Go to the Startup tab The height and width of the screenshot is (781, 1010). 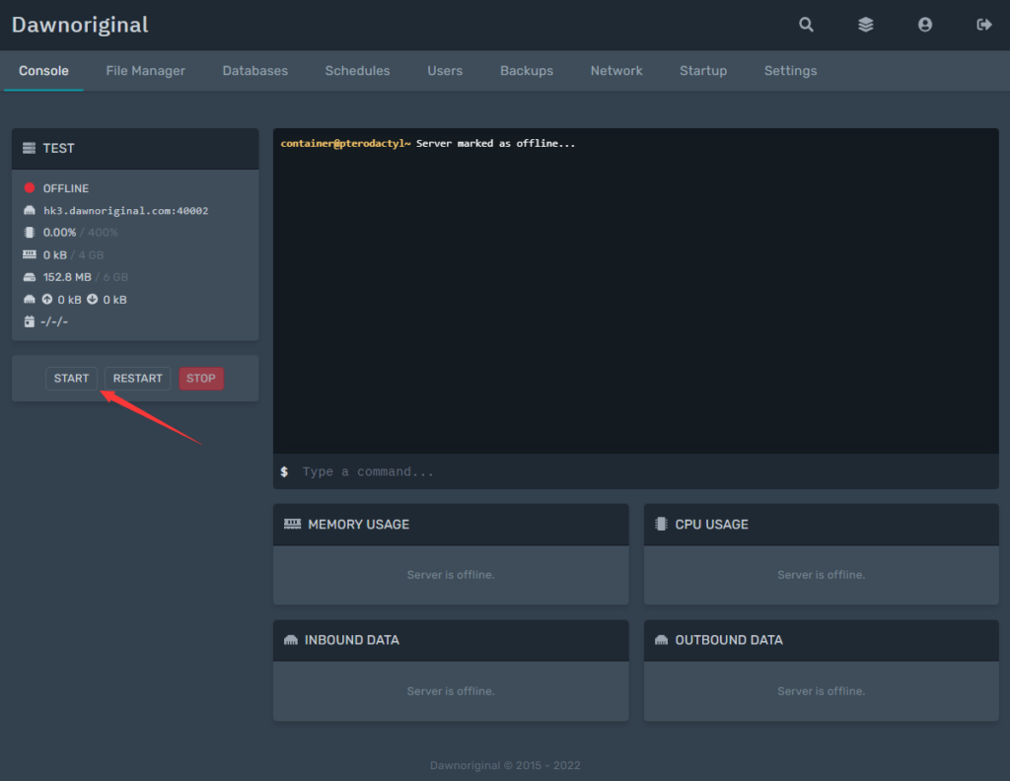click(703, 71)
